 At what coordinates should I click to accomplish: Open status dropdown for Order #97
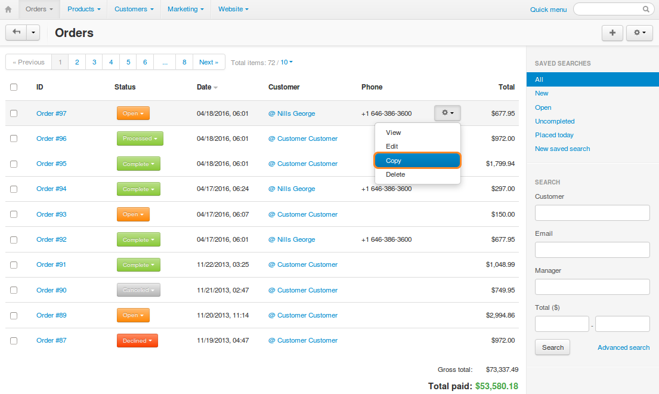(133, 113)
